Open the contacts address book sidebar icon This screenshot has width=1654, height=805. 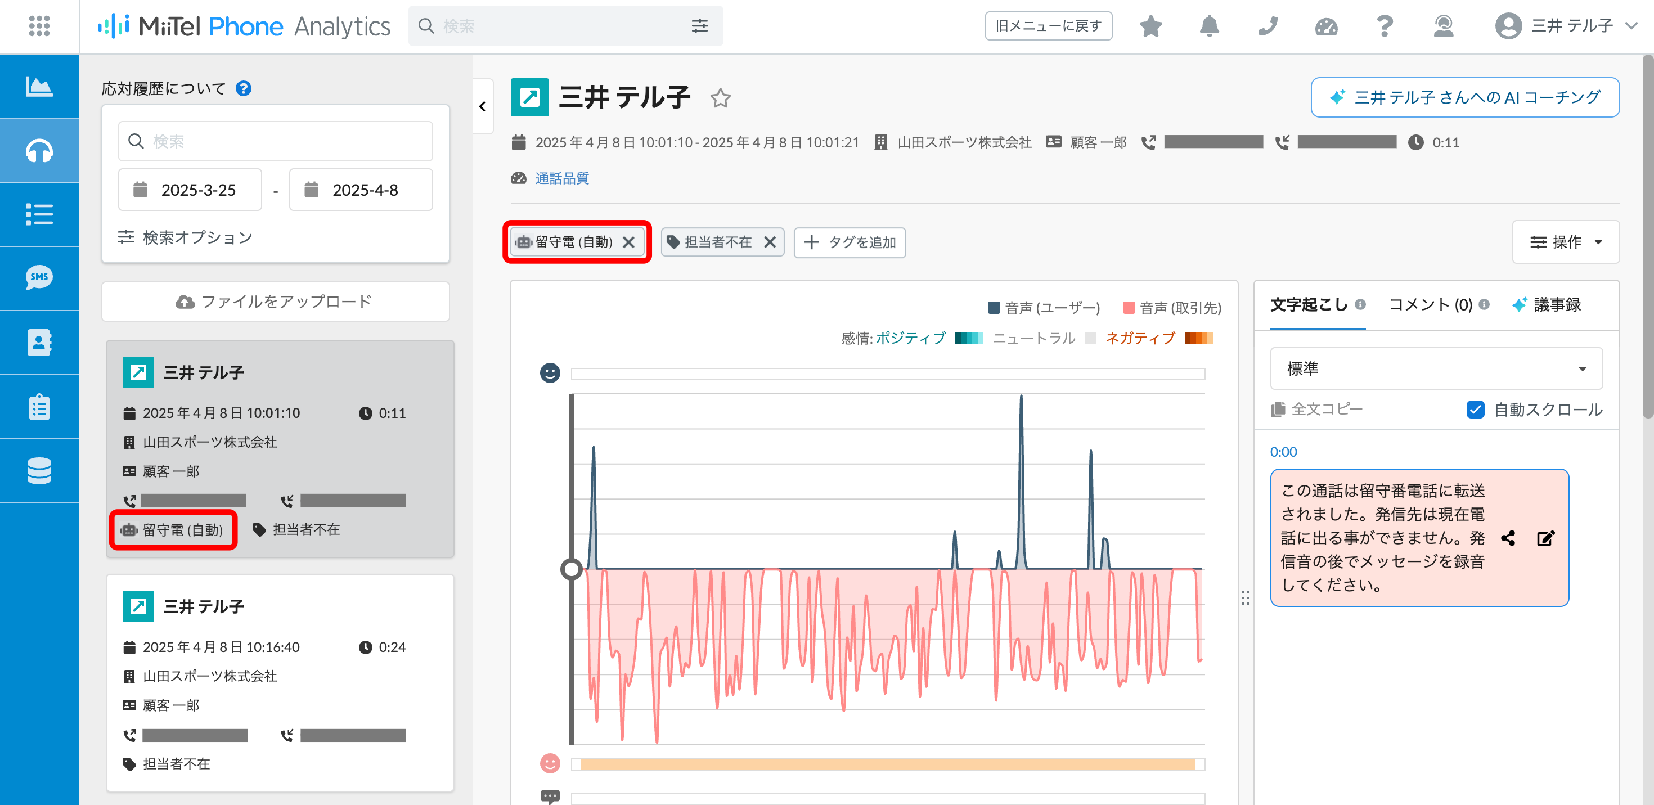[x=39, y=343]
